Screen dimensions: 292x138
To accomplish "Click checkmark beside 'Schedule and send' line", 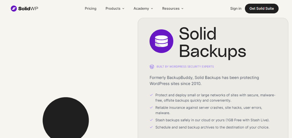I will (x=151, y=127).
